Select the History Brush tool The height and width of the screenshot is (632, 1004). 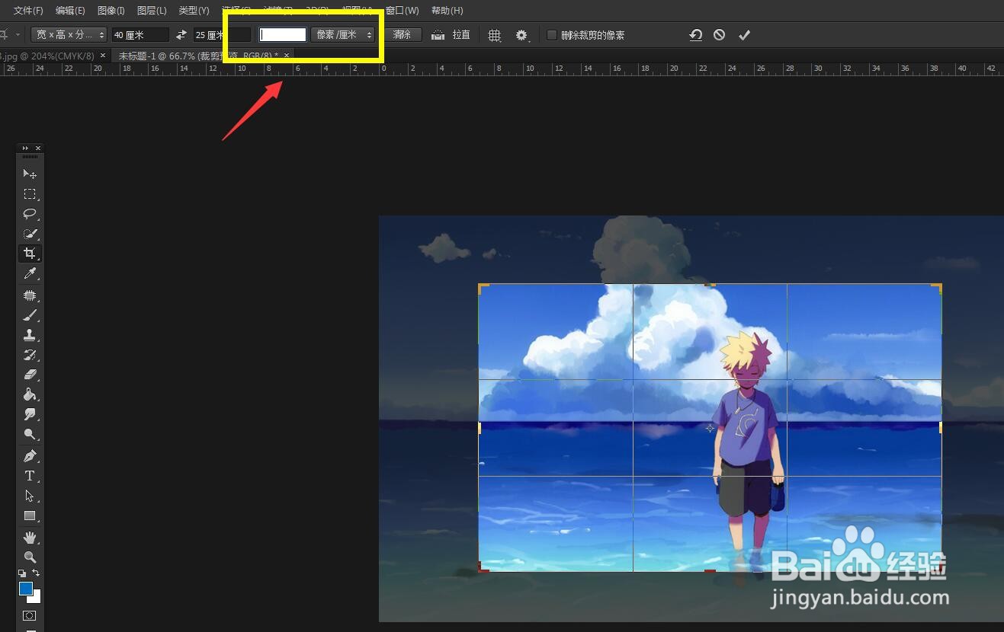coord(30,355)
